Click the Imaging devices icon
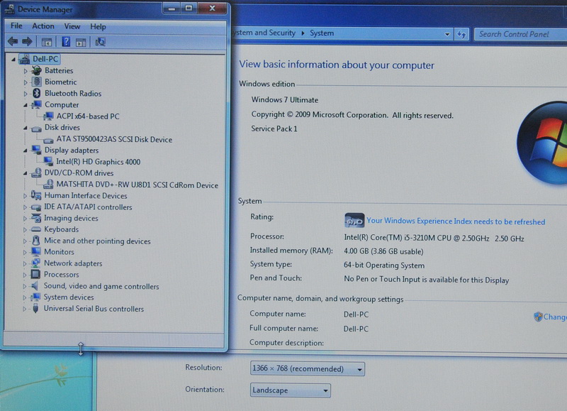Viewport: 567px width, 411px height. 36,218
